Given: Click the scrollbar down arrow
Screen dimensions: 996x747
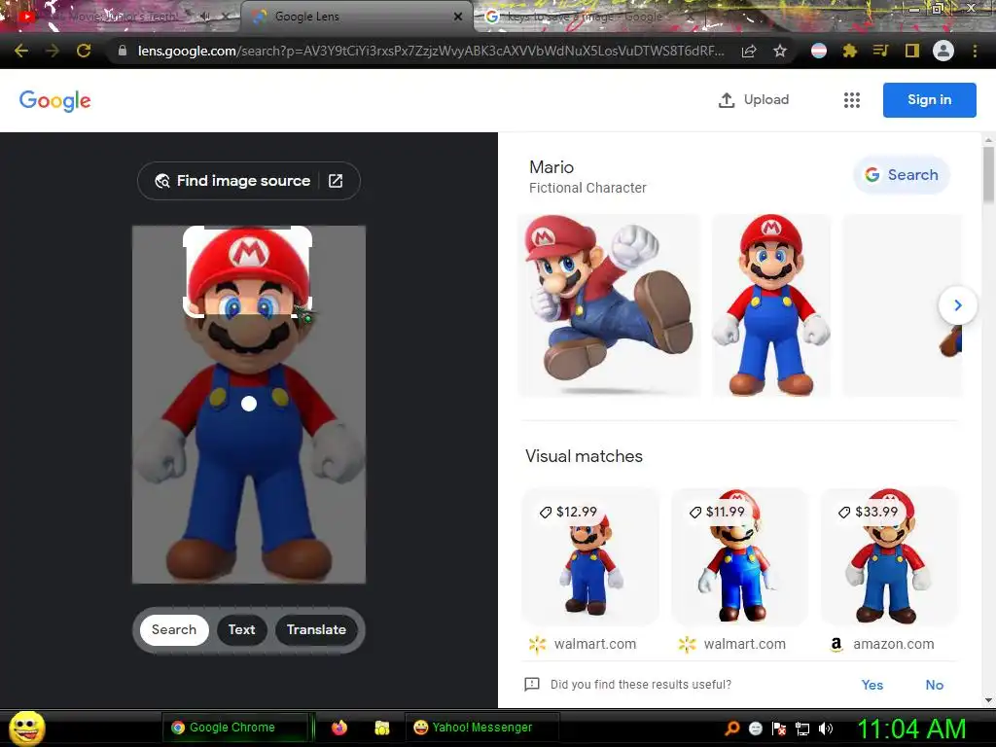Looking at the screenshot, I should 988,700.
